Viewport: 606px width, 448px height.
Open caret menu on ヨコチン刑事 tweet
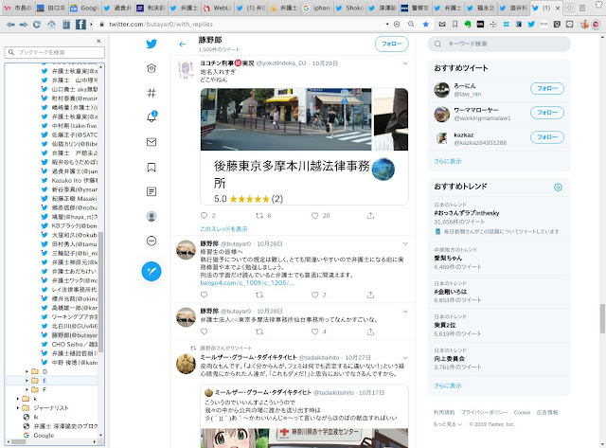[405, 63]
